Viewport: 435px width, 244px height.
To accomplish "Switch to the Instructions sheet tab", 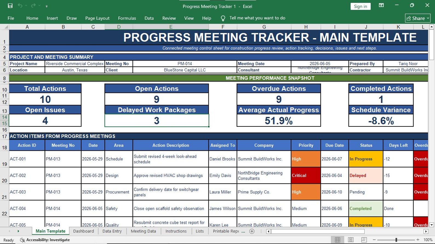I will click(x=176, y=231).
